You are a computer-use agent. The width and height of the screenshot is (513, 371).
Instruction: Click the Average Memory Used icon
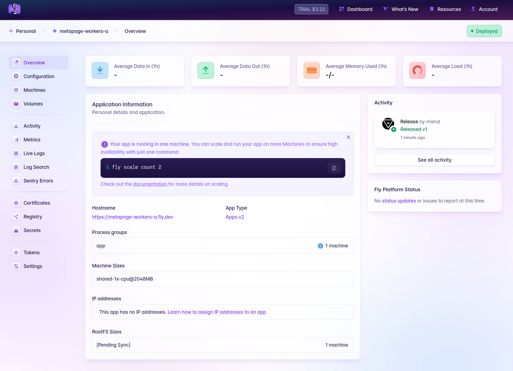[312, 70]
